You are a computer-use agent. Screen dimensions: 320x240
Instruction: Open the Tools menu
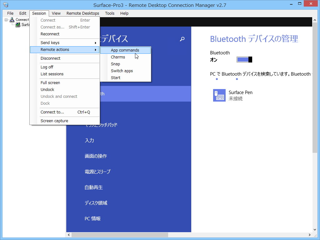109,13
